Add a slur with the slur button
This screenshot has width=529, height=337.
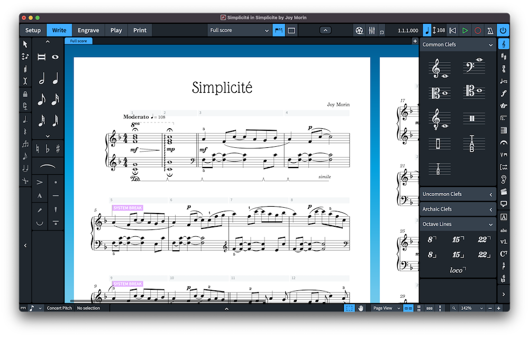tap(48, 166)
